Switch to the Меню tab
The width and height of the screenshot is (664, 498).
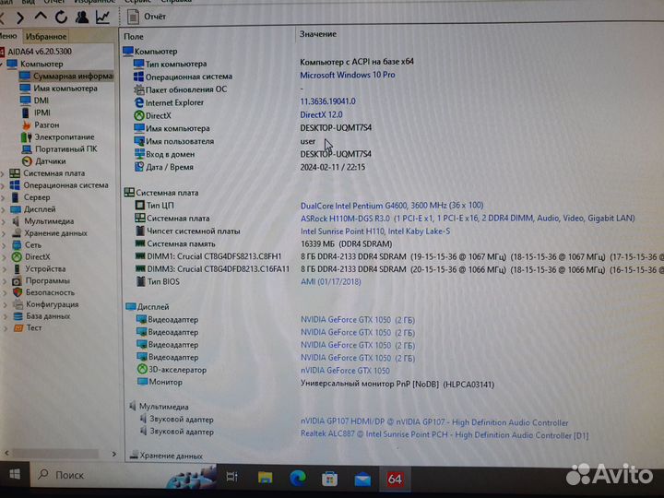pos(8,36)
